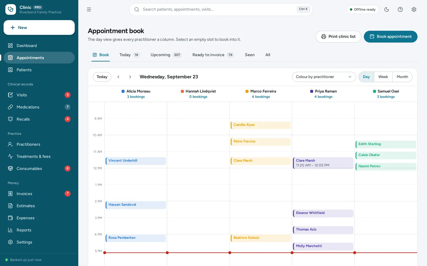Switch calendar to Week view
This screenshot has height=266, width=427.
pyautogui.click(x=383, y=77)
